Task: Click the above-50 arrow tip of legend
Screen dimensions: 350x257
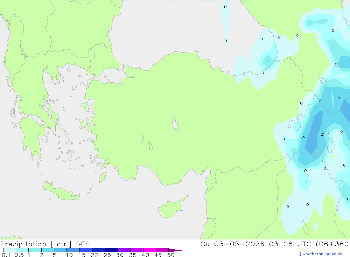Action: click(175, 250)
